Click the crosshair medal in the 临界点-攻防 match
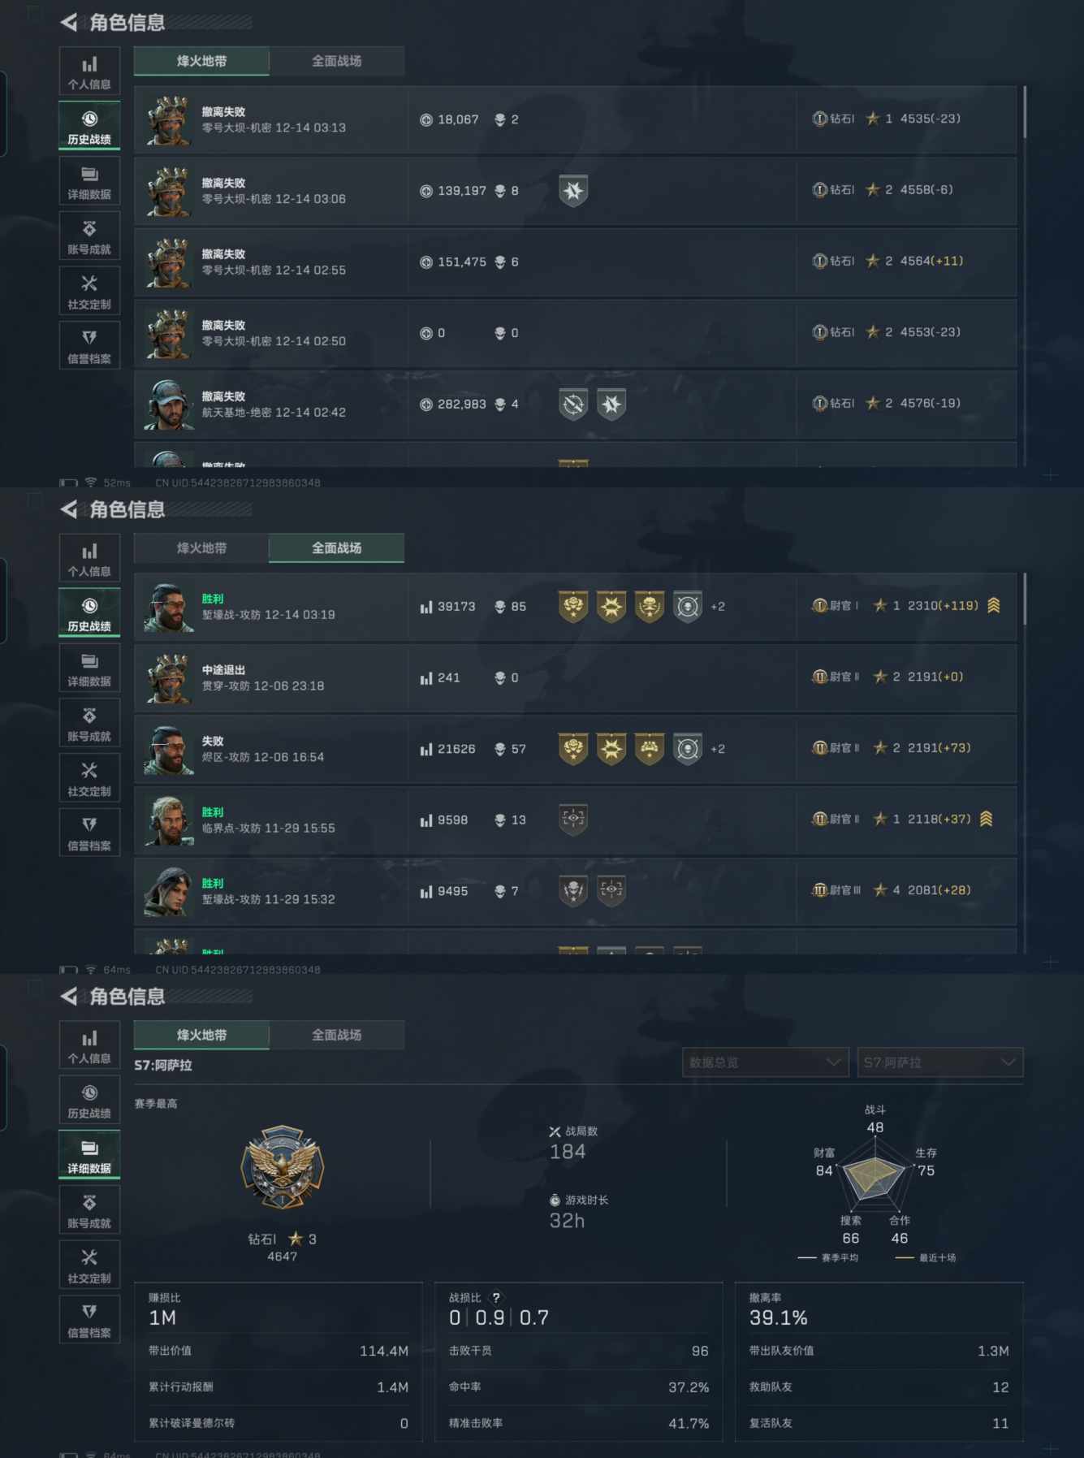The image size is (1084, 1458). [573, 820]
